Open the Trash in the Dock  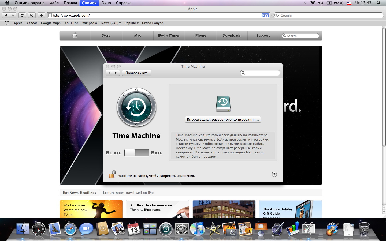pyautogui.click(x=364, y=229)
